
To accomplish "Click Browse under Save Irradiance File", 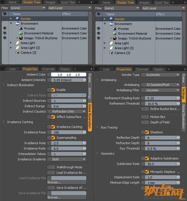I will (67, 197).
